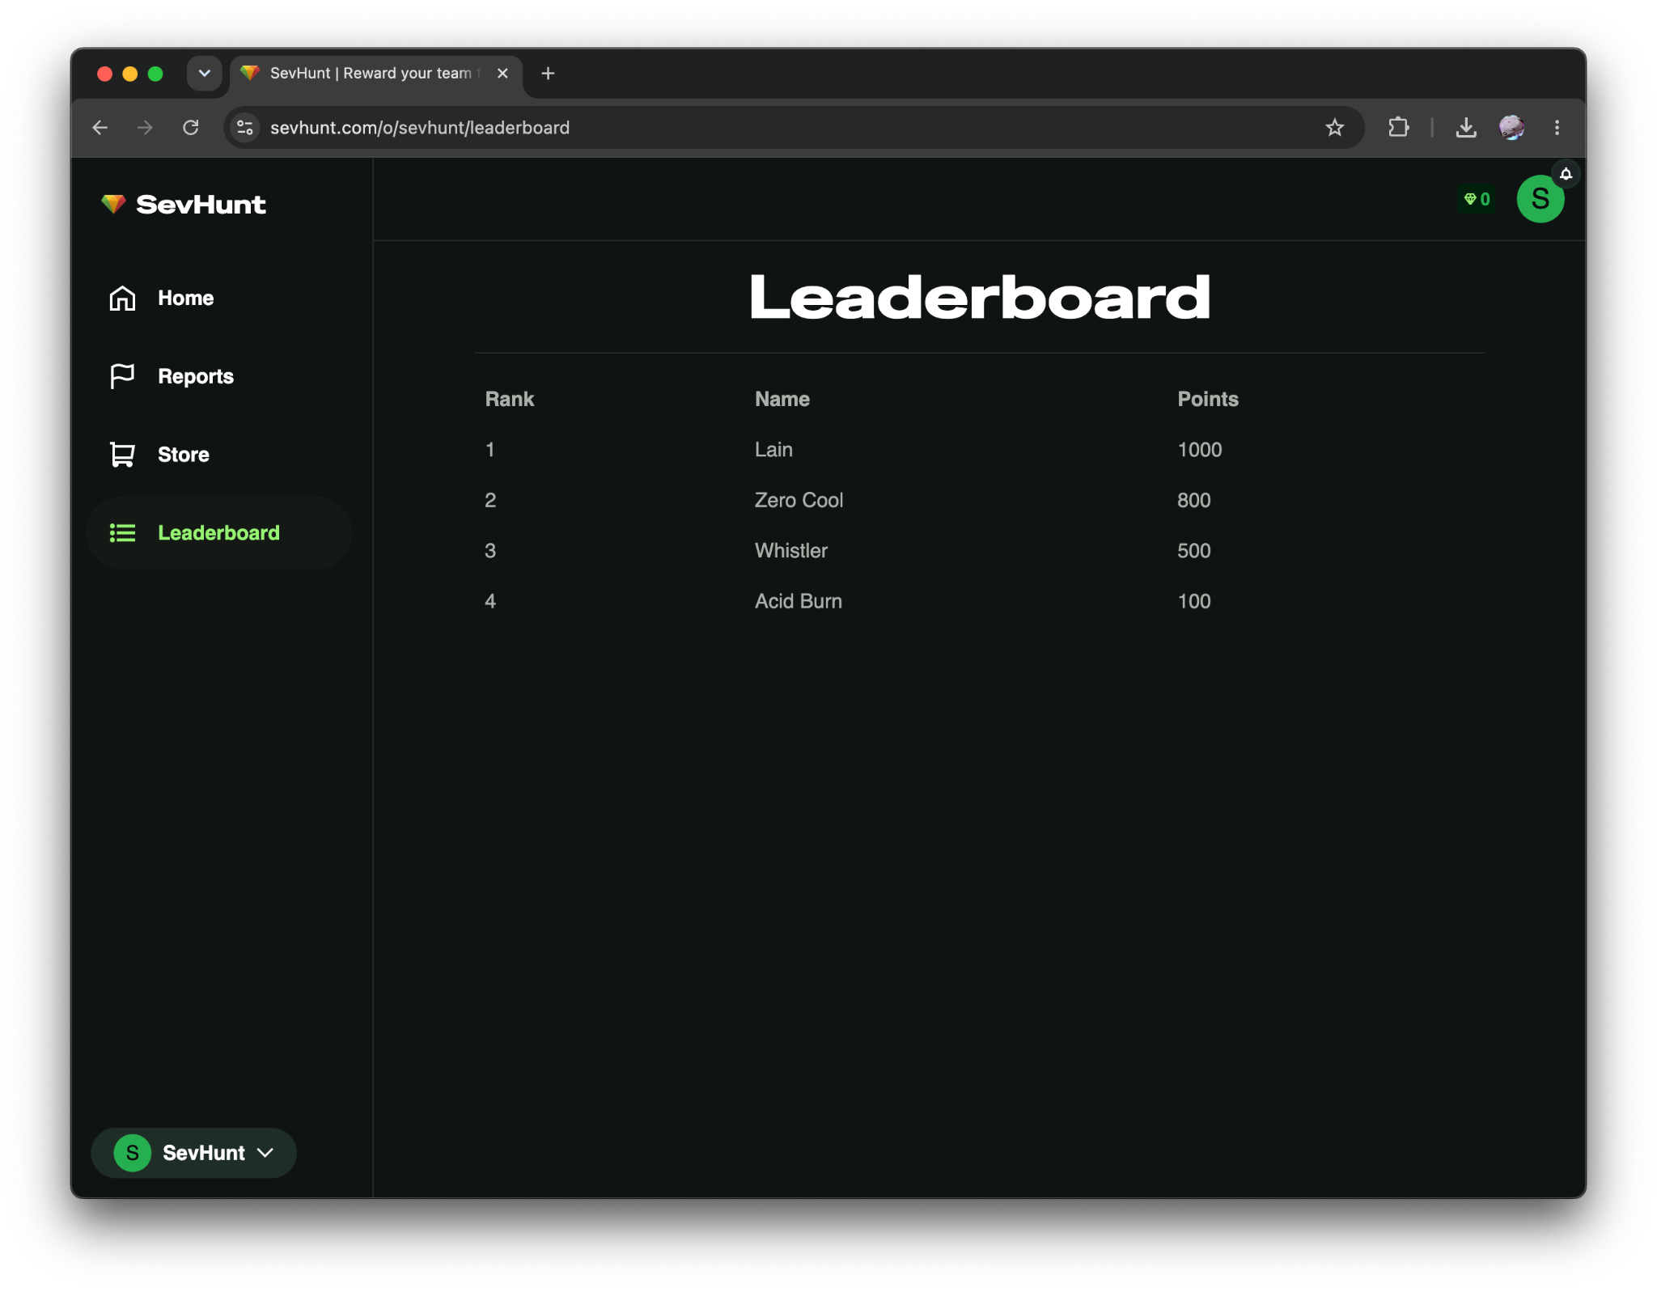View gem points balance badge
Viewport: 1657px width, 1292px height.
pyautogui.click(x=1477, y=199)
